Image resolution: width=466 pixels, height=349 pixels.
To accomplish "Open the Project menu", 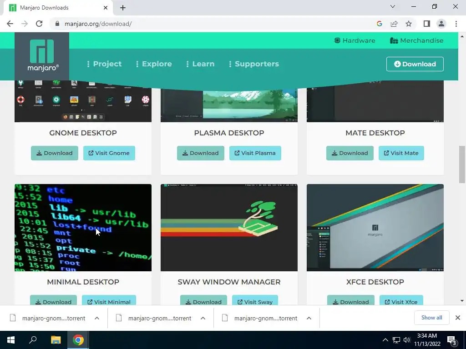I will pos(104,64).
